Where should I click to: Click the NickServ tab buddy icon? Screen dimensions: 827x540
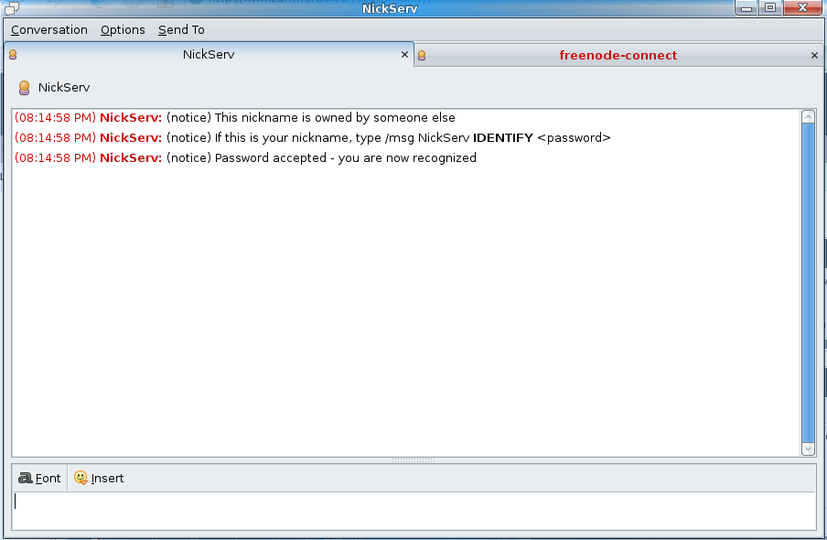pos(13,54)
